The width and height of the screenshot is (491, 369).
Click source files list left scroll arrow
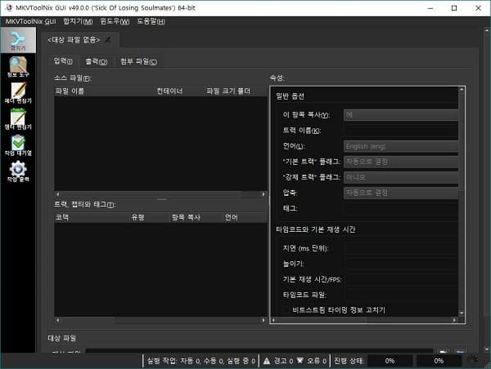click(x=57, y=194)
